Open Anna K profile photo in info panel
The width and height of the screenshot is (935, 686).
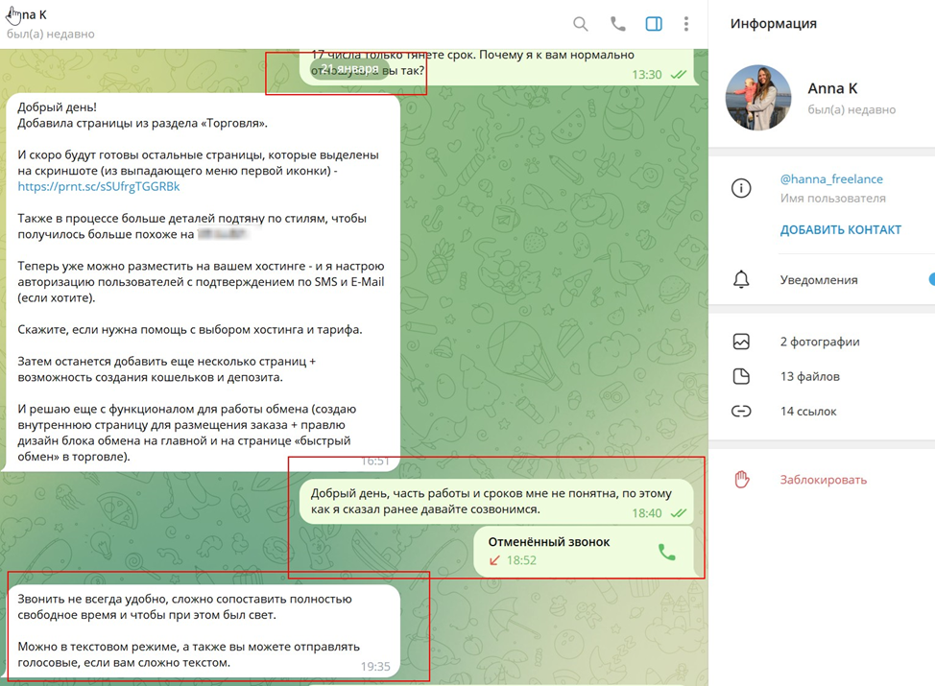pyautogui.click(x=758, y=98)
